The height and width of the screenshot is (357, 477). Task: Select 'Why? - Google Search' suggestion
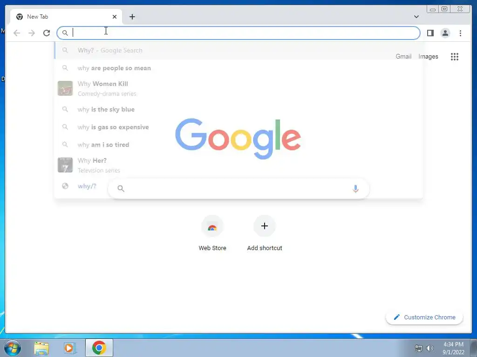pos(238,50)
